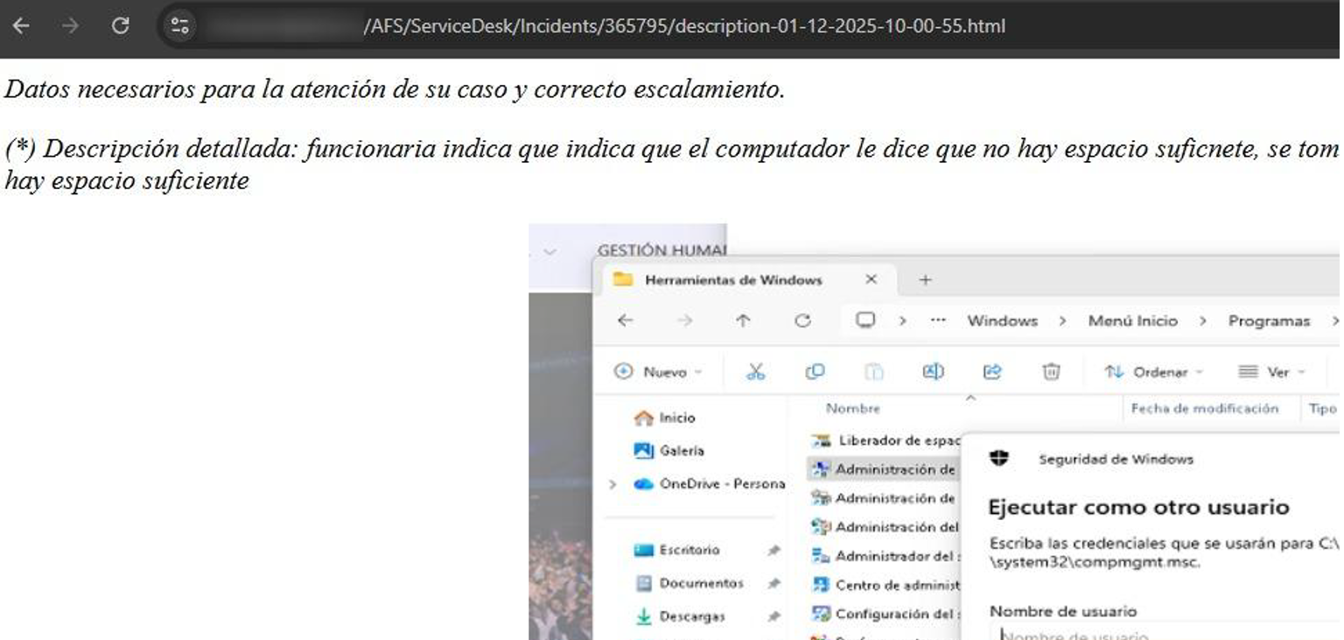Open the site information icon in address bar
This screenshot has height=640, width=1344.
click(x=179, y=26)
